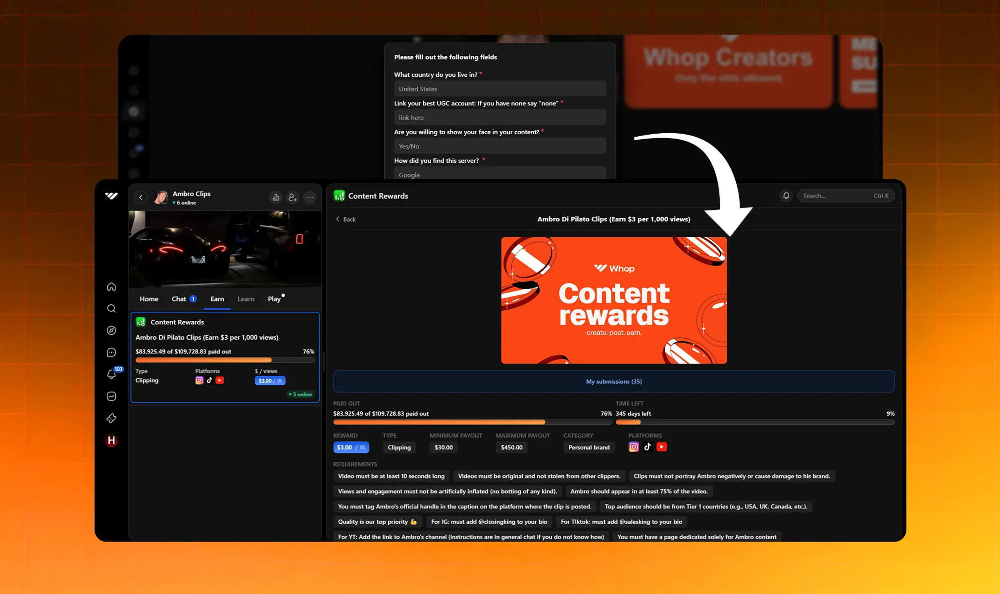This screenshot has width=1000, height=594.
Task: Click the notification bell next to Search
Action: [x=786, y=196]
